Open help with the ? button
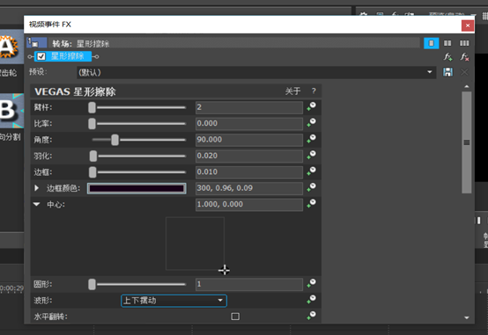This screenshot has height=335, width=488. tap(314, 91)
